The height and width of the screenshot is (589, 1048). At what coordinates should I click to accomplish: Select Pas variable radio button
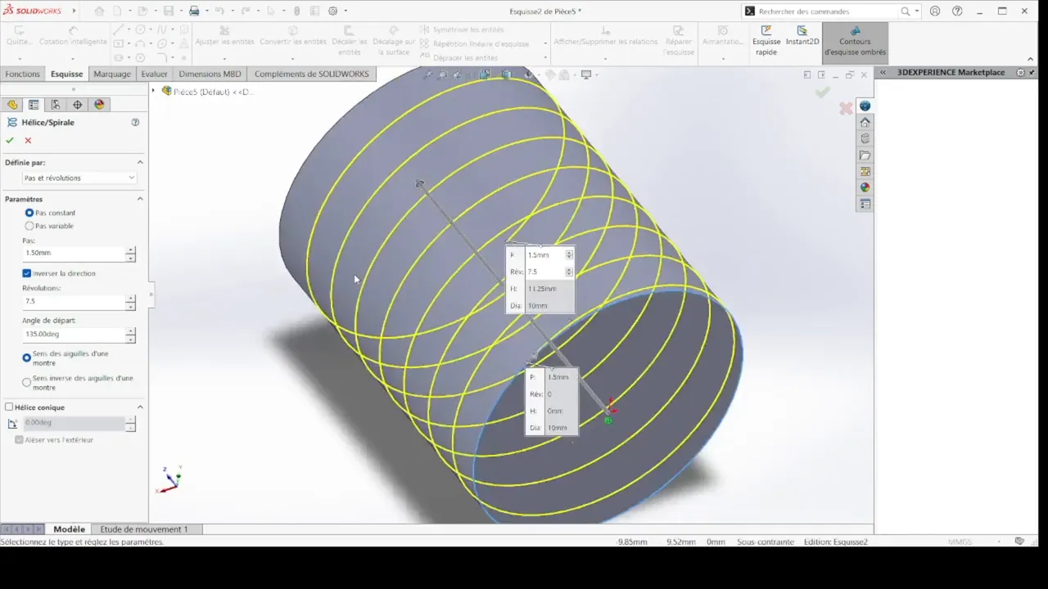(x=29, y=226)
